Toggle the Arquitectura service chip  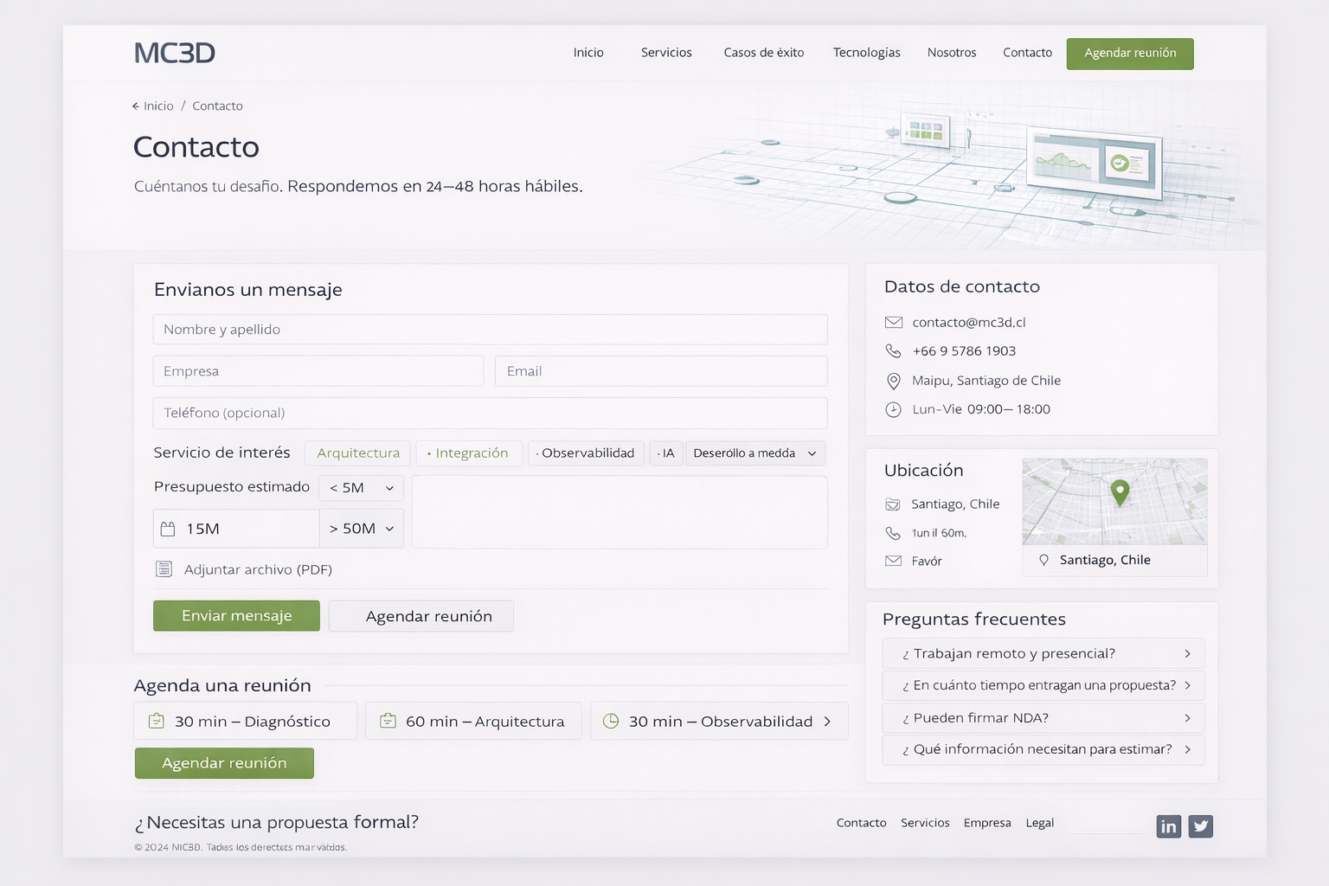(x=358, y=453)
